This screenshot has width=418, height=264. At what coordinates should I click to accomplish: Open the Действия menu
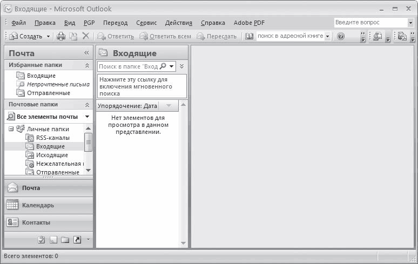click(x=178, y=23)
